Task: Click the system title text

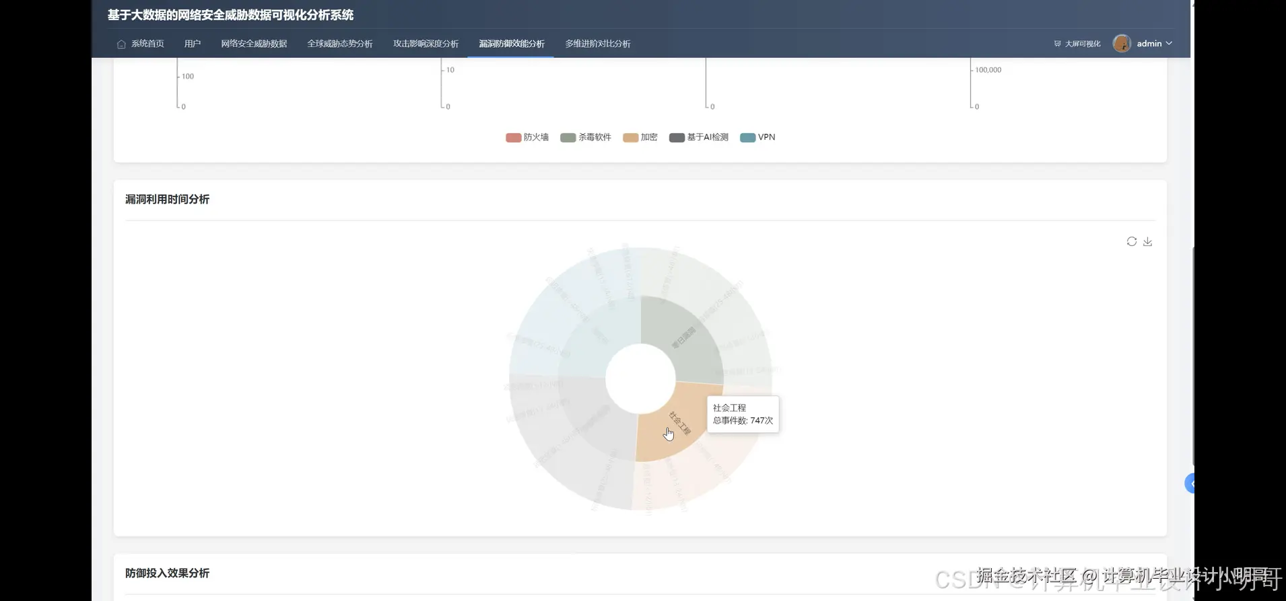Action: coord(230,15)
